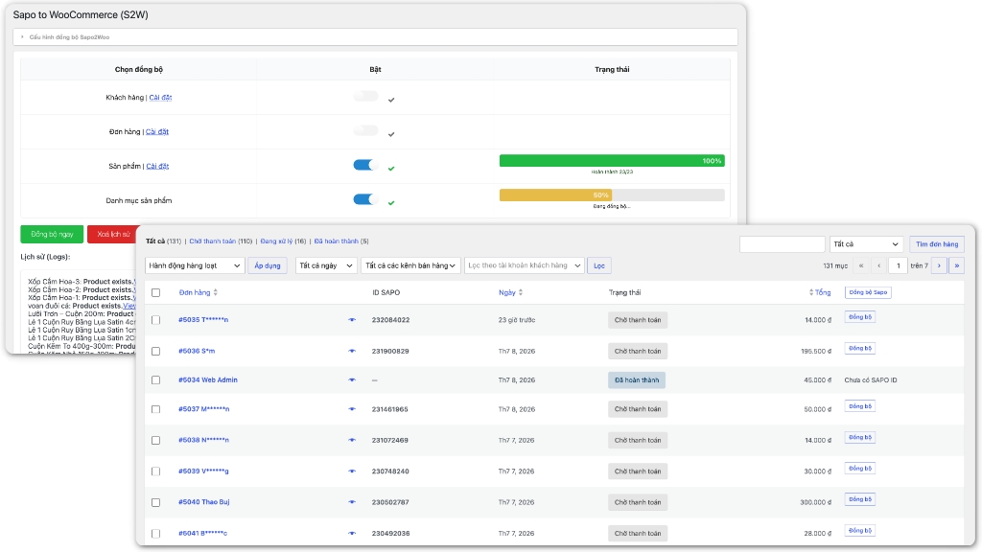Select checkbox for order #5036 S*m
This screenshot has height=552, width=982.
156,351
